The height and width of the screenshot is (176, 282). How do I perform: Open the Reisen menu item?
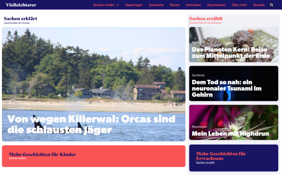pos(175,5)
